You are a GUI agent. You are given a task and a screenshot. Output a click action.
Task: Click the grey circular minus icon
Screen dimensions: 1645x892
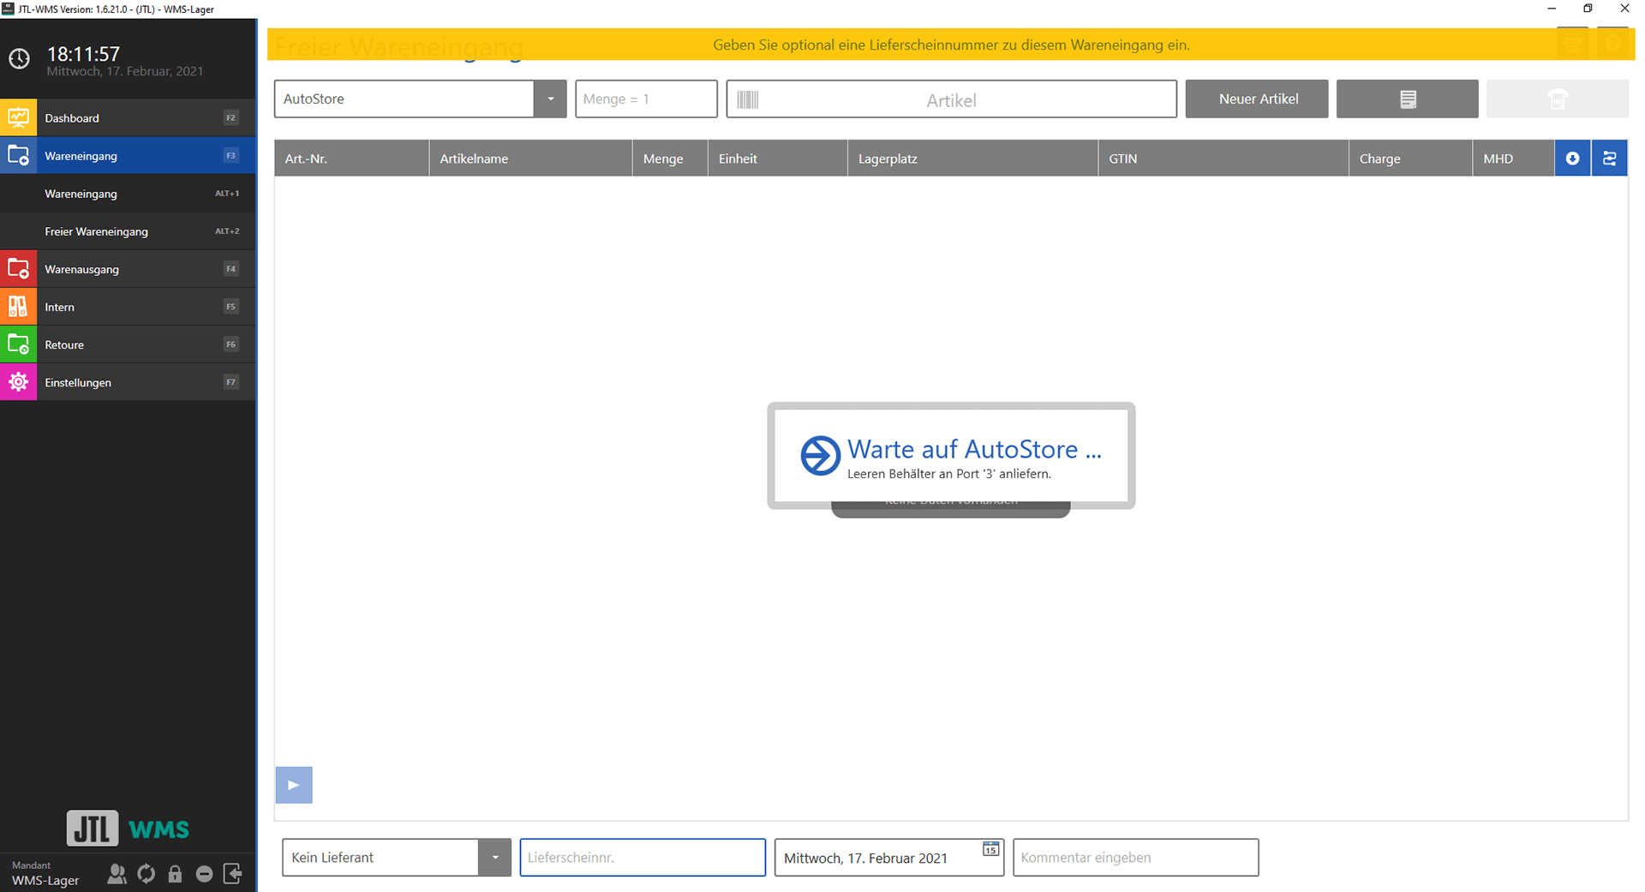pyautogui.click(x=204, y=874)
